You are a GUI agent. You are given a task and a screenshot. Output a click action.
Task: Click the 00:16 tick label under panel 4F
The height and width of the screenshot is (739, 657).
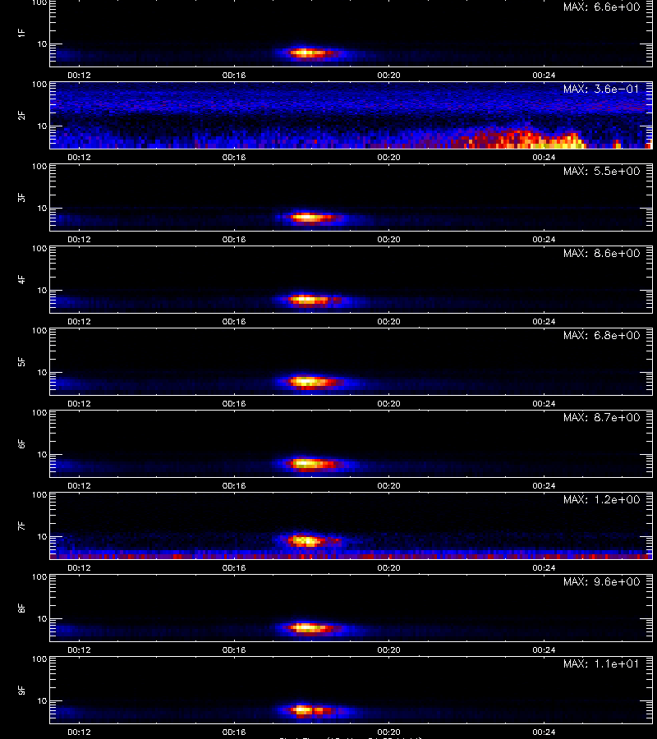tap(234, 321)
